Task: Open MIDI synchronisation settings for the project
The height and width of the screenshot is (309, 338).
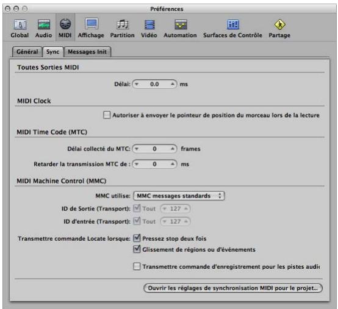Action: [x=233, y=288]
